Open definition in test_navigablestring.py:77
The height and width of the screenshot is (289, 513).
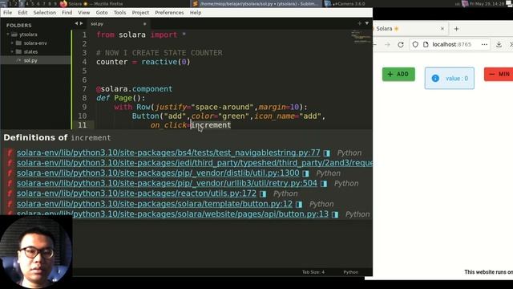[x=168, y=153]
